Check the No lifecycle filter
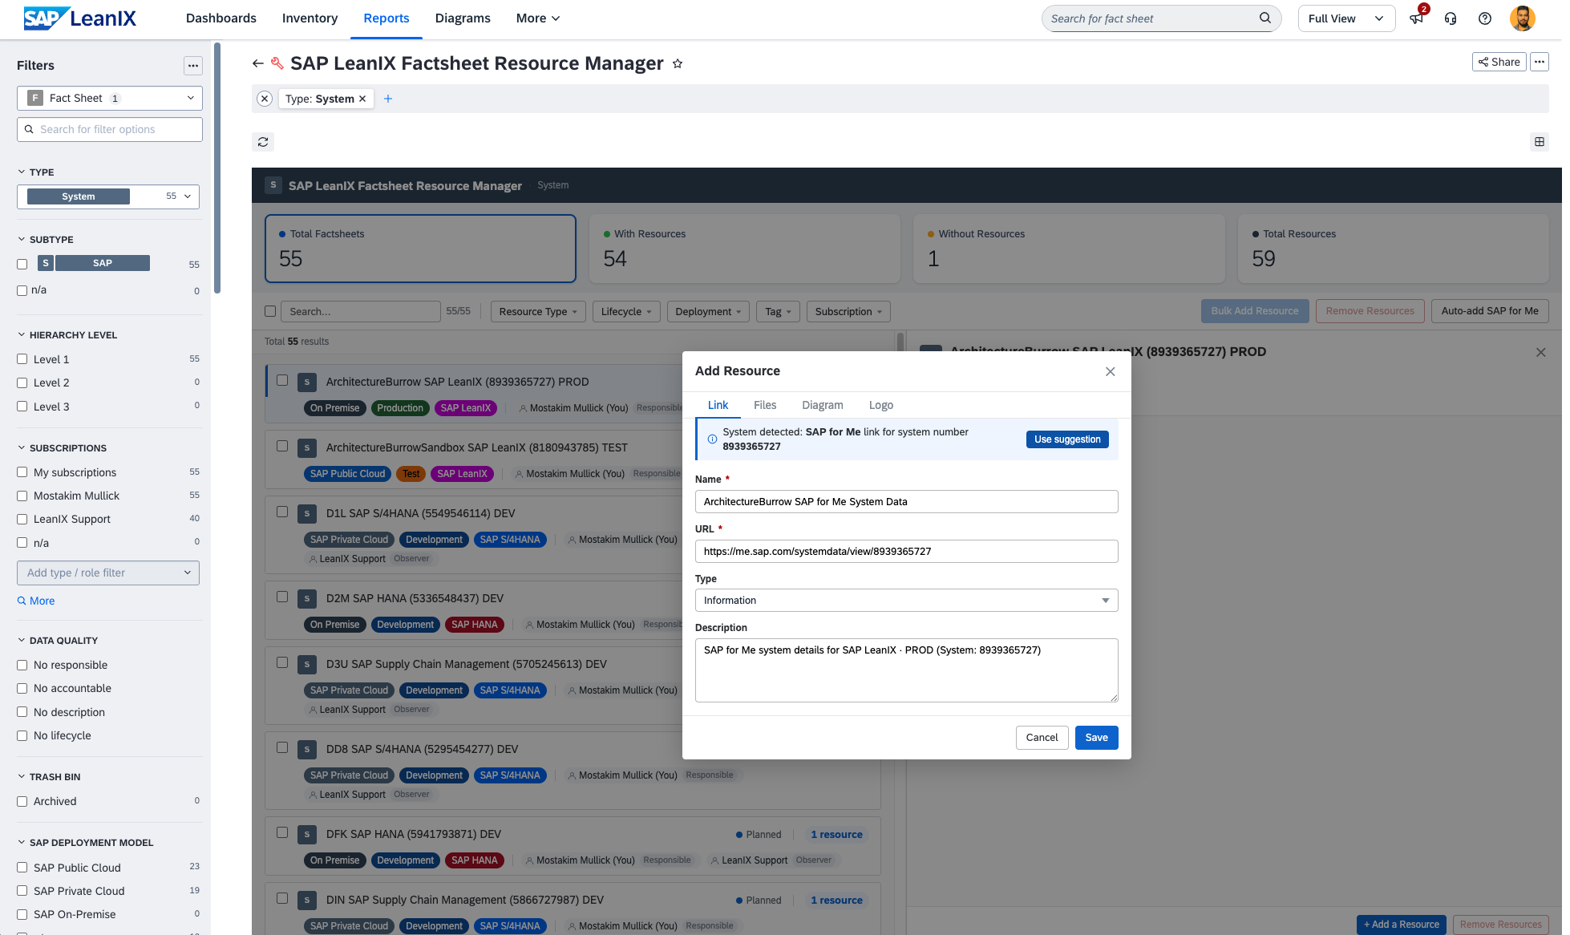This screenshot has width=1570, height=935. click(22, 735)
